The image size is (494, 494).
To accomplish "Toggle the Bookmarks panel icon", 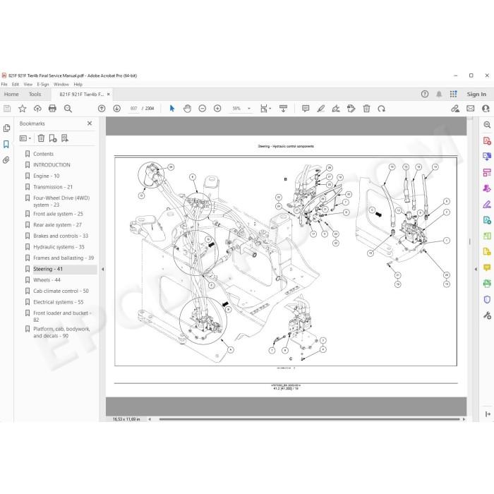I will click(x=6, y=144).
